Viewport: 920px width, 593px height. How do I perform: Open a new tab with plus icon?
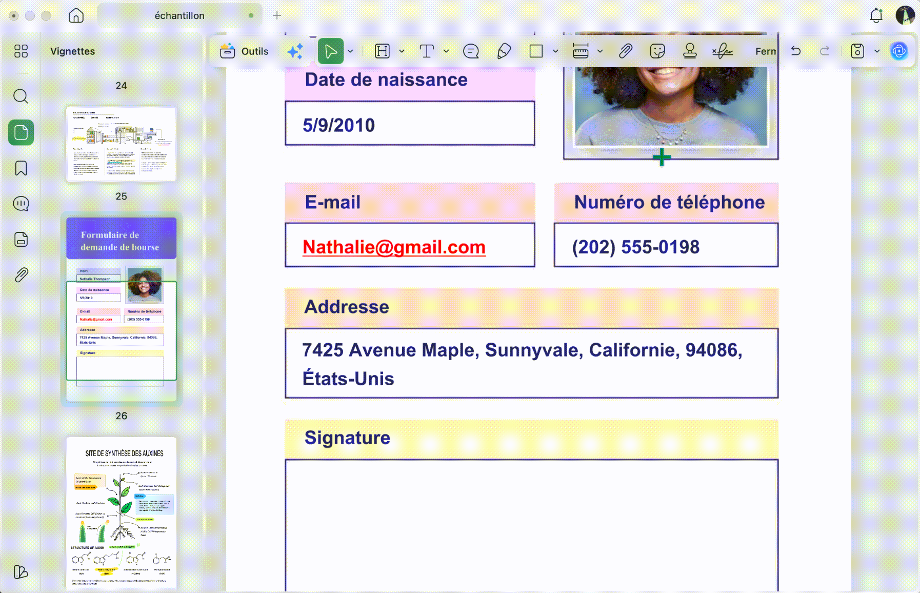tap(277, 15)
